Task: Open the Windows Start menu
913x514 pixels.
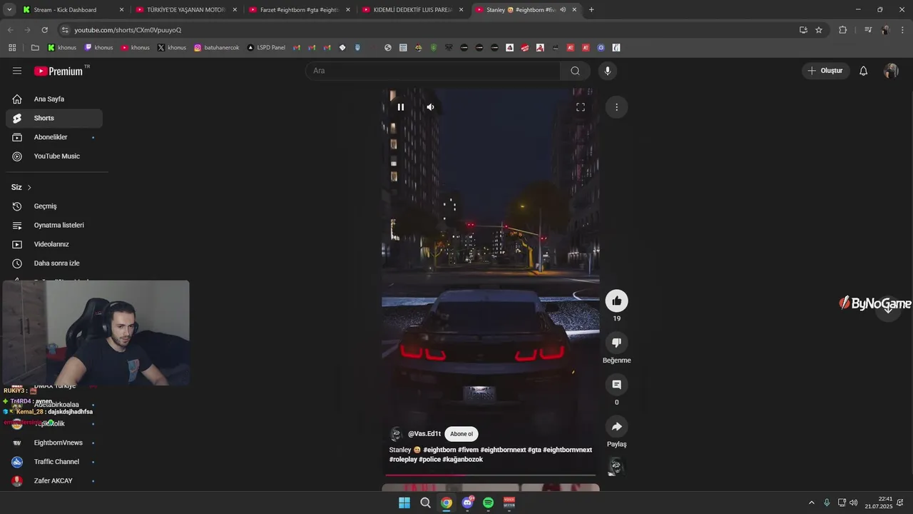Action: pos(404,503)
